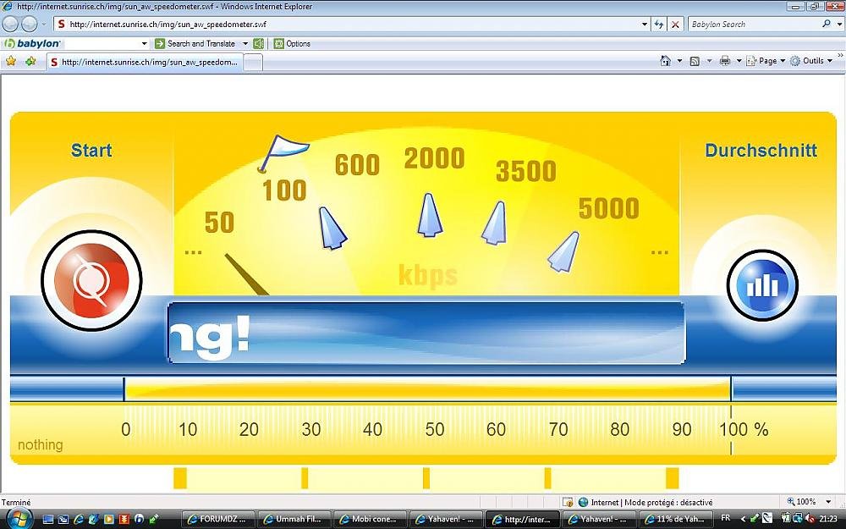The width and height of the screenshot is (846, 529).
Task: Click the blue Durchschnitt bar chart button
Action: pos(762,285)
